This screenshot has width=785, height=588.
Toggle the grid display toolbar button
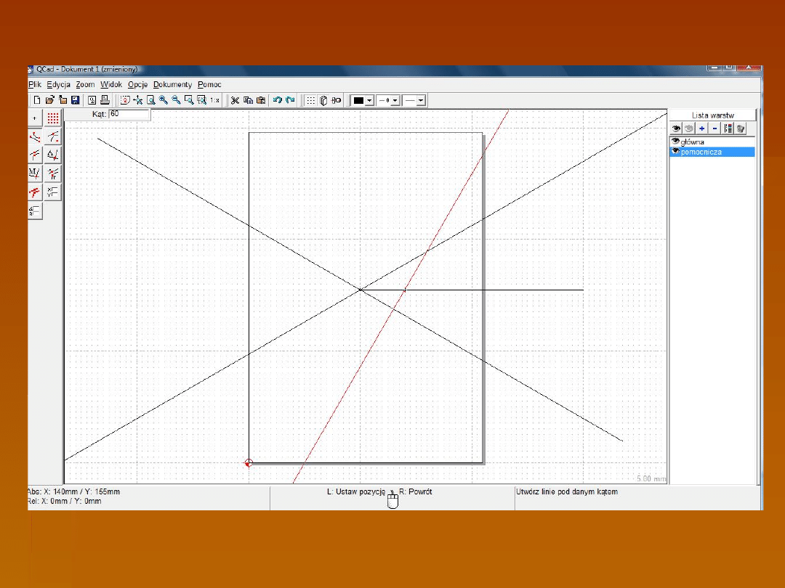[310, 100]
